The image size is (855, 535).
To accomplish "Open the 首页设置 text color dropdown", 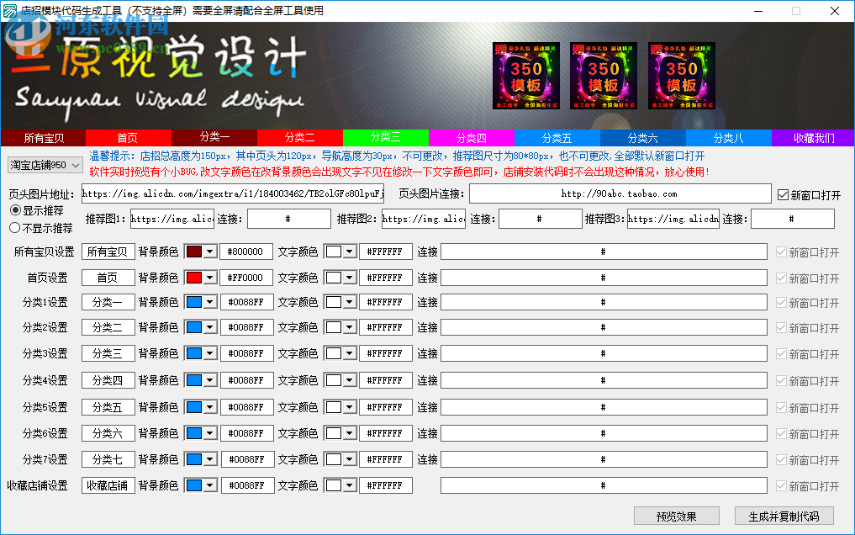I will (350, 277).
